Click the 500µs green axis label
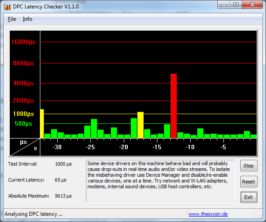This screenshot has height=222, width=266. pyautogui.click(x=23, y=124)
